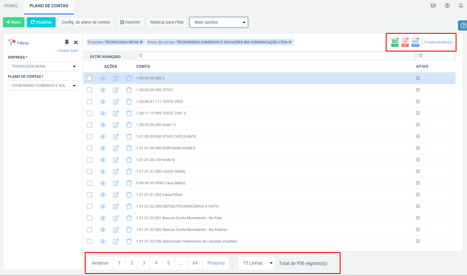Clear filters with Limpar tudo

coord(68,51)
